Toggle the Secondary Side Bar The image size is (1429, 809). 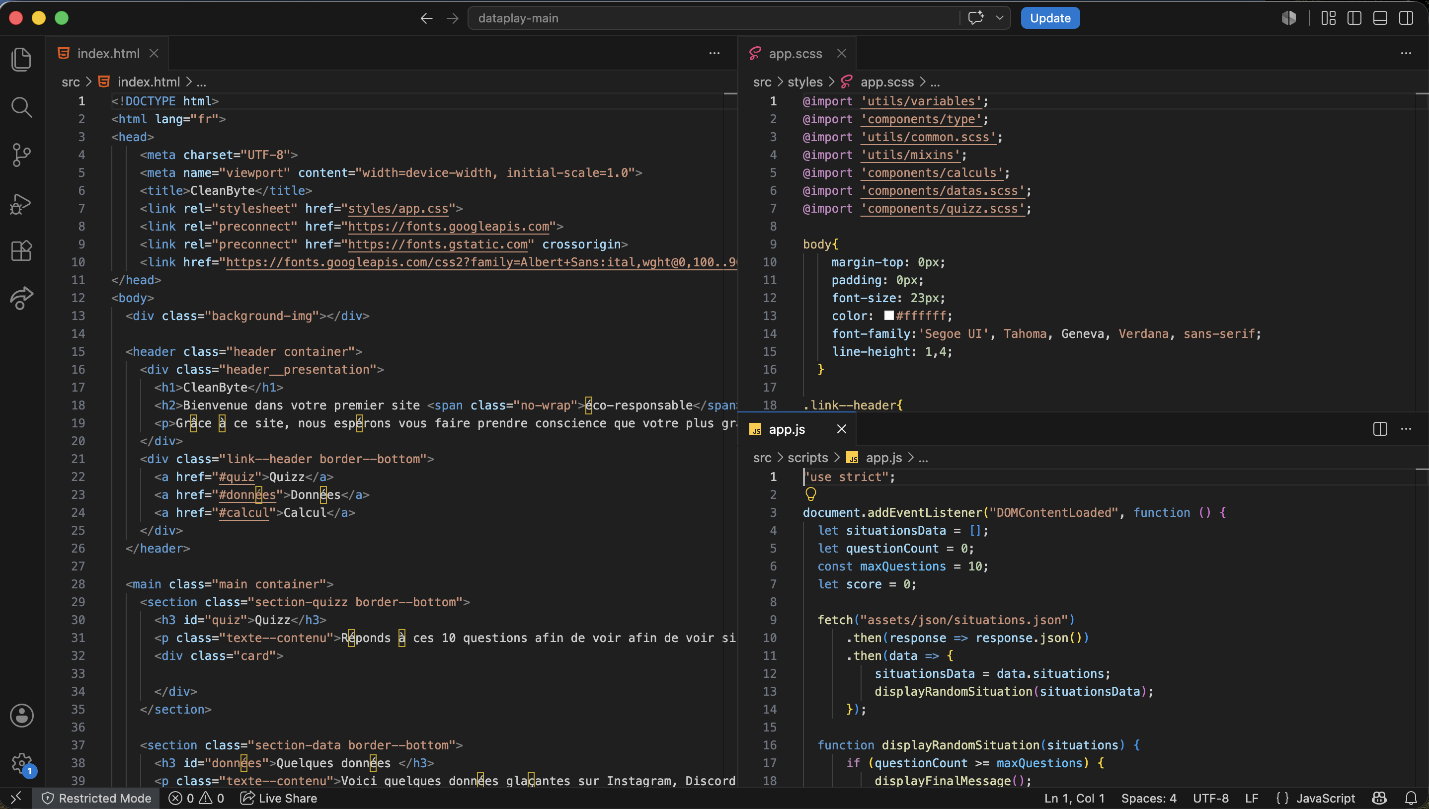(x=1406, y=18)
